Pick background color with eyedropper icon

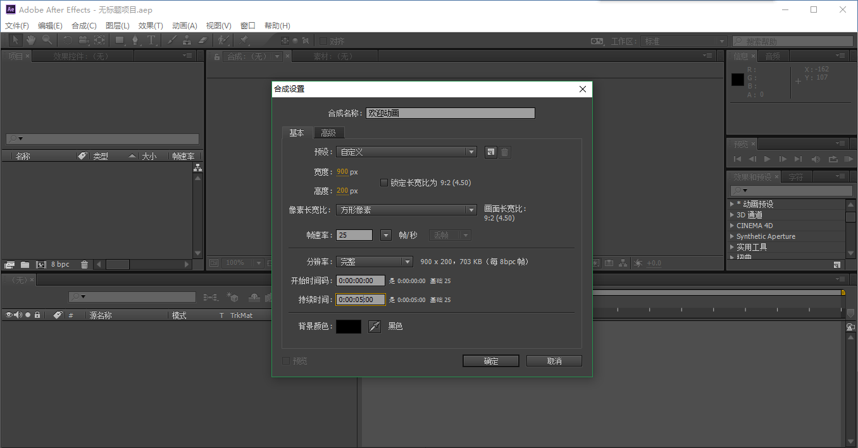pos(375,326)
